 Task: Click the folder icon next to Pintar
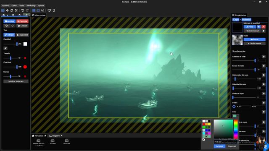click(x=259, y=27)
